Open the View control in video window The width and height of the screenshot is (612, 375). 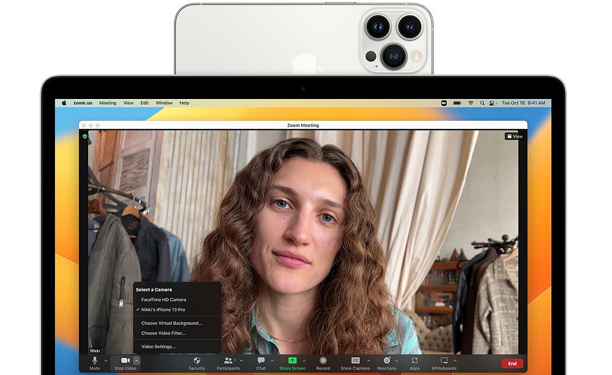(x=514, y=136)
